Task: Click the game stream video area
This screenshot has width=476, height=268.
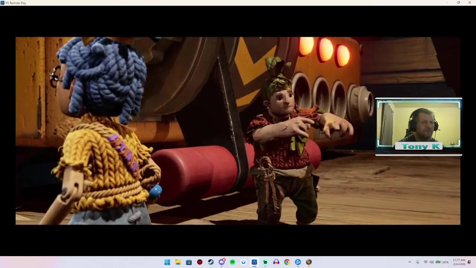Action: [238, 131]
